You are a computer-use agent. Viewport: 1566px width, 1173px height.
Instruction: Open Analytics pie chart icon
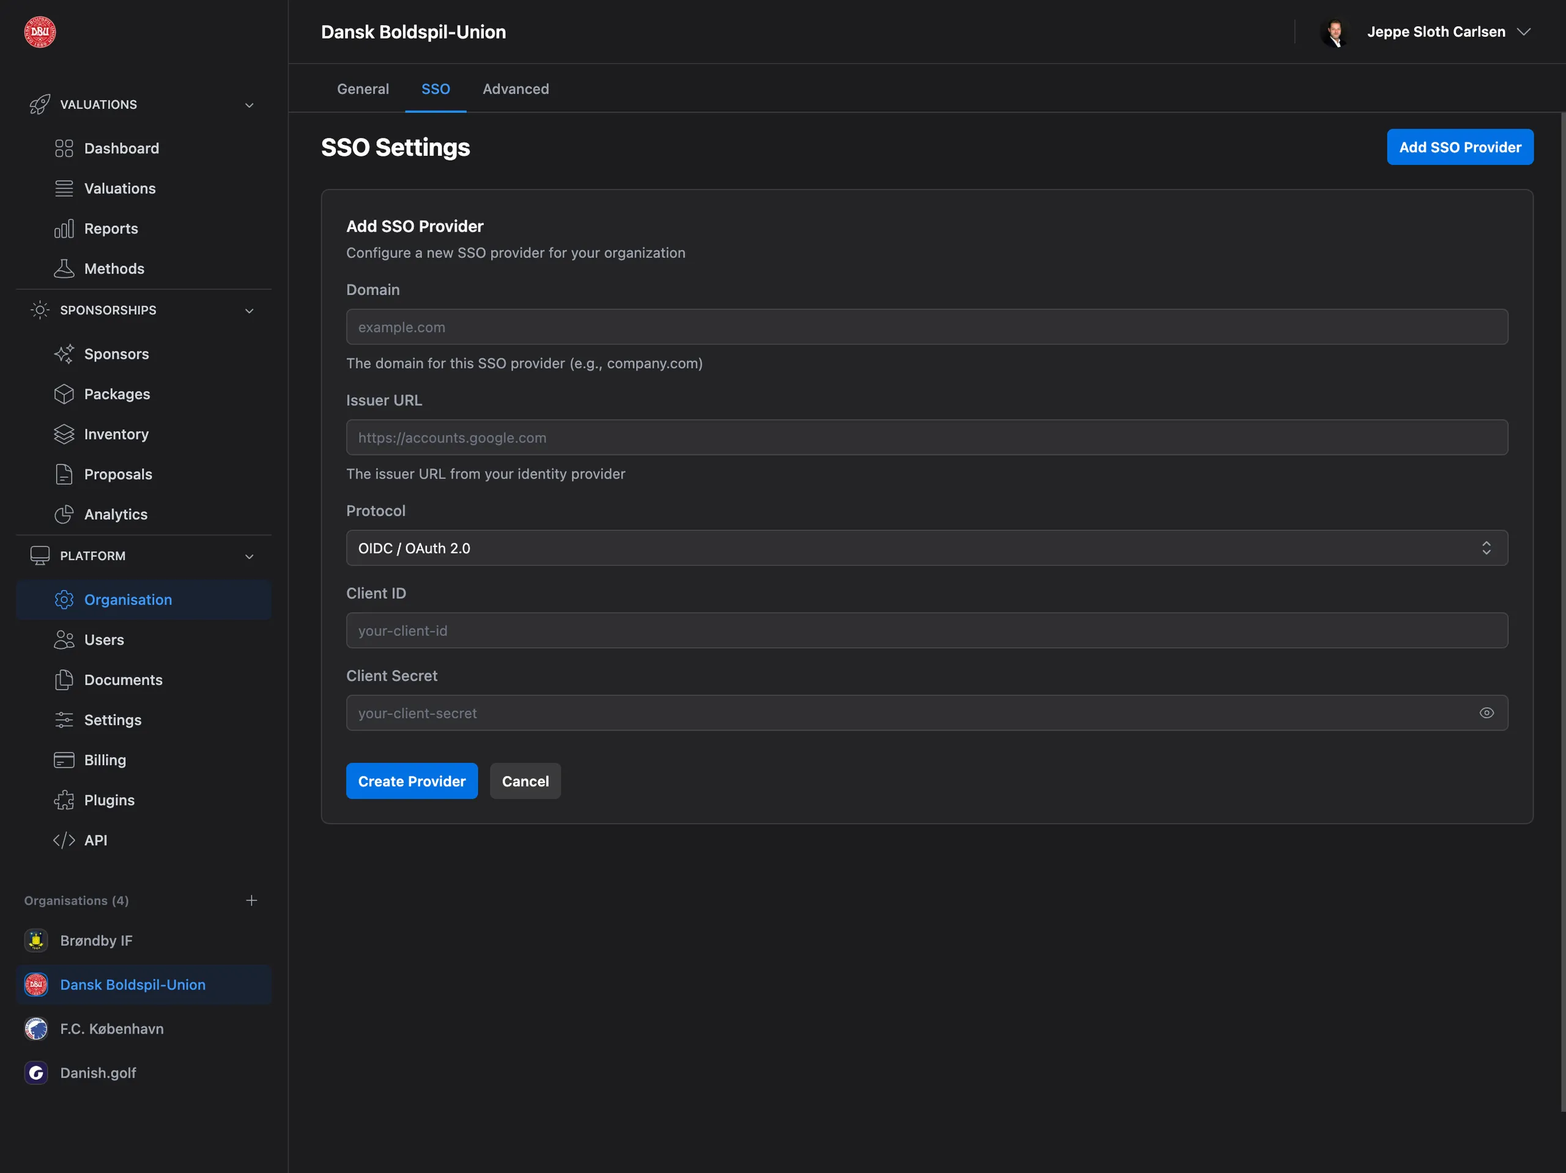[x=64, y=514]
